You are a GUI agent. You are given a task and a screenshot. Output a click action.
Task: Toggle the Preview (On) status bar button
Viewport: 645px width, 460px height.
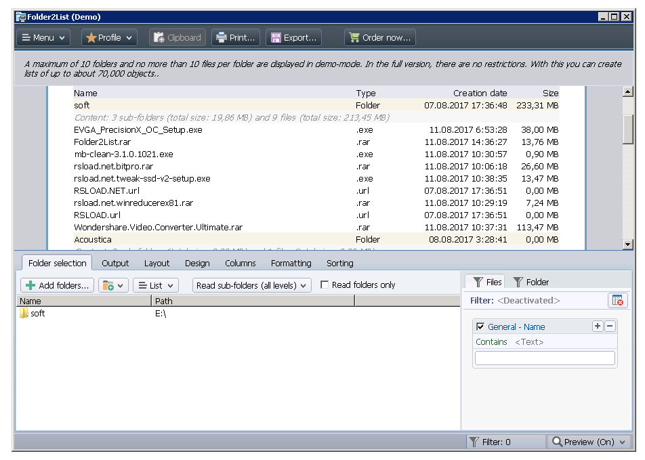[588, 442]
